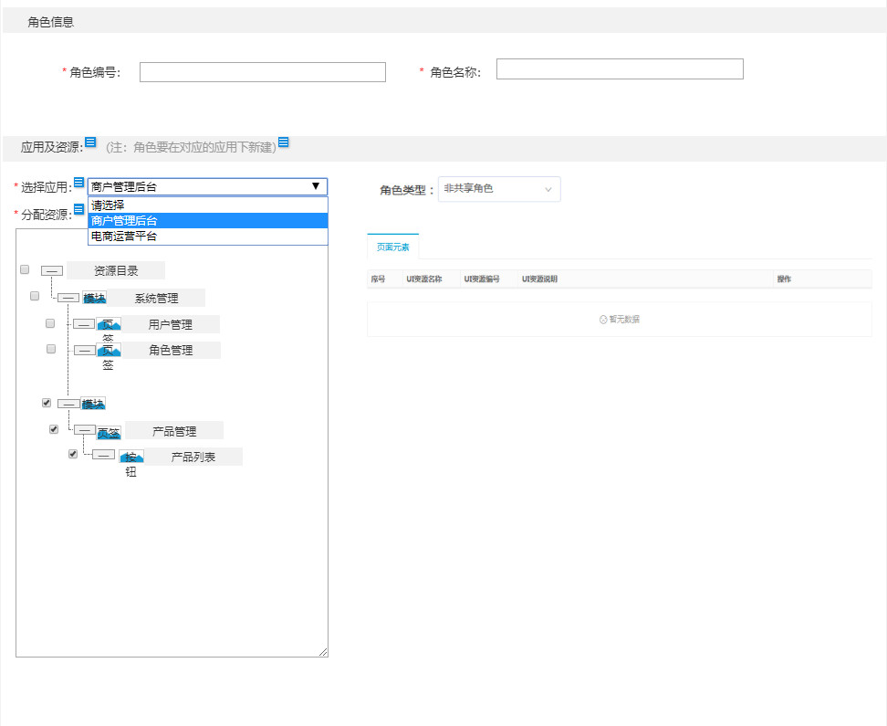Collapse the checked 模块 node above 产品管理
This screenshot has height=726, width=887.
click(x=68, y=404)
